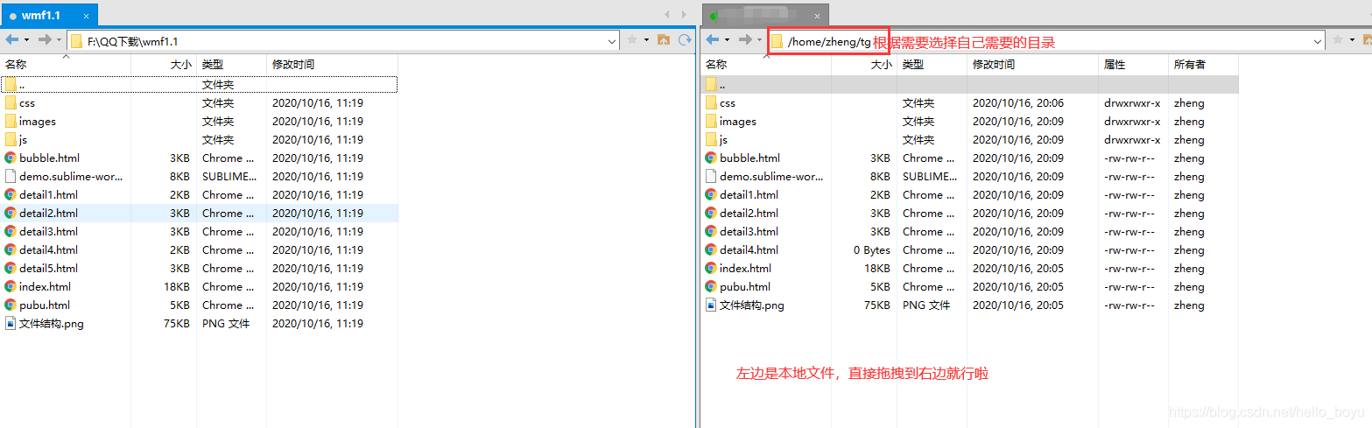The width and height of the screenshot is (1372, 428).
Task: Select detail3.html in the remote panel
Action: [970, 231]
